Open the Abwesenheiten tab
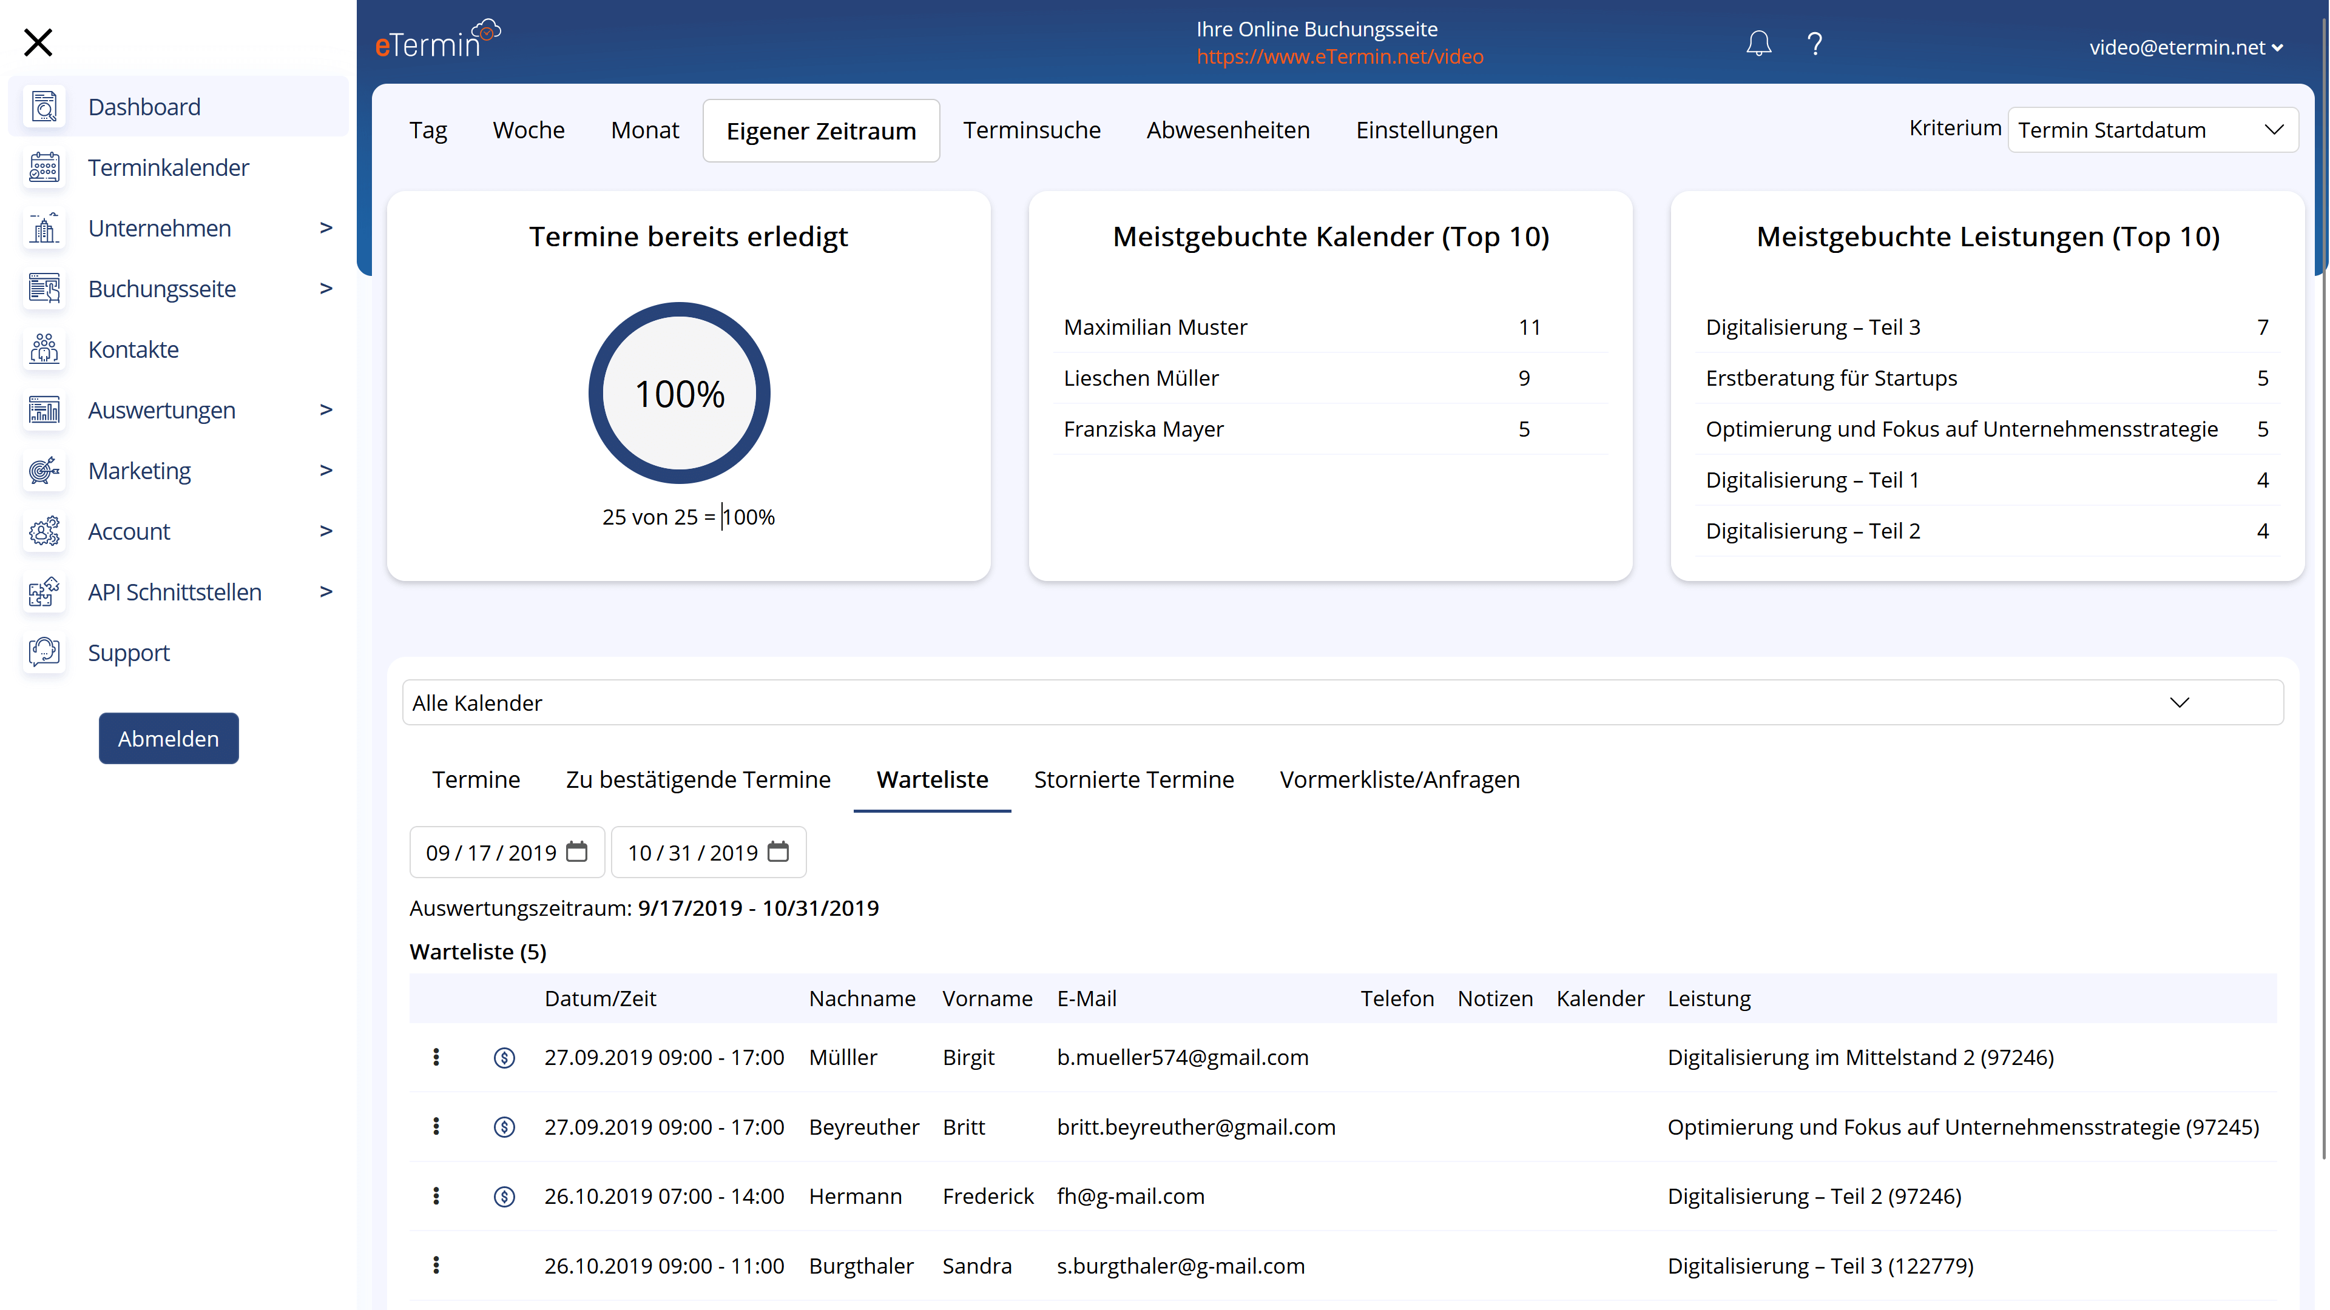The image size is (2330, 1310). 1227,130
